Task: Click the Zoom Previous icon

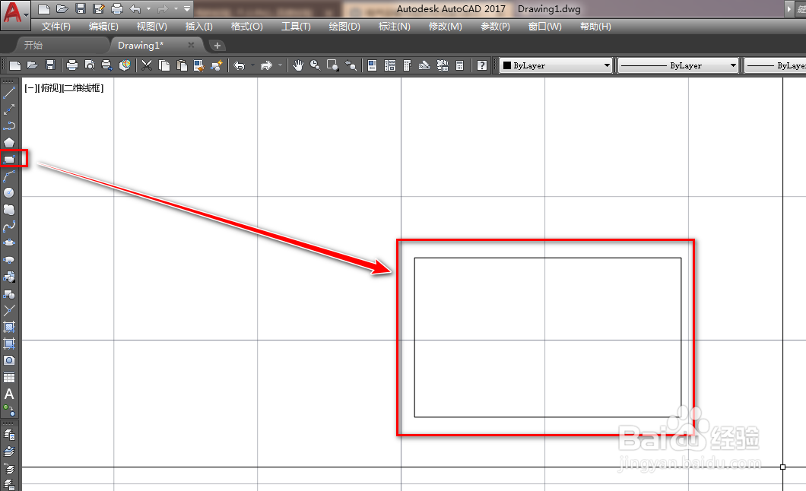Action: (x=351, y=65)
